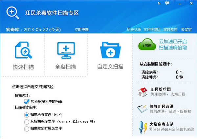Select 扫描指定扩展名文件 radio option
This screenshot has width=197, height=139.
point(27,129)
